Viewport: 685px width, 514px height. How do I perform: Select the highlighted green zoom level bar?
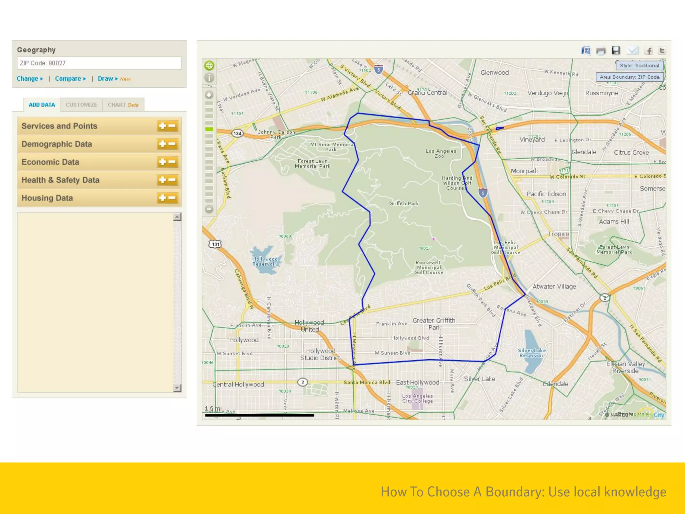209,129
